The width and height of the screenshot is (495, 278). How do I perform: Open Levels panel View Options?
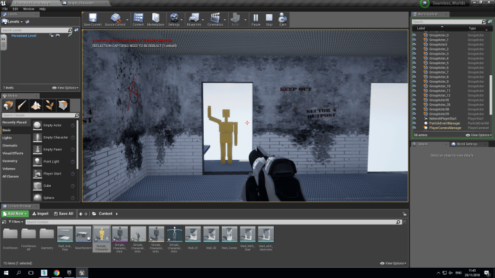tap(66, 88)
